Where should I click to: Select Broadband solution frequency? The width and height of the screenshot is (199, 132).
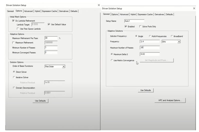pos(172,36)
